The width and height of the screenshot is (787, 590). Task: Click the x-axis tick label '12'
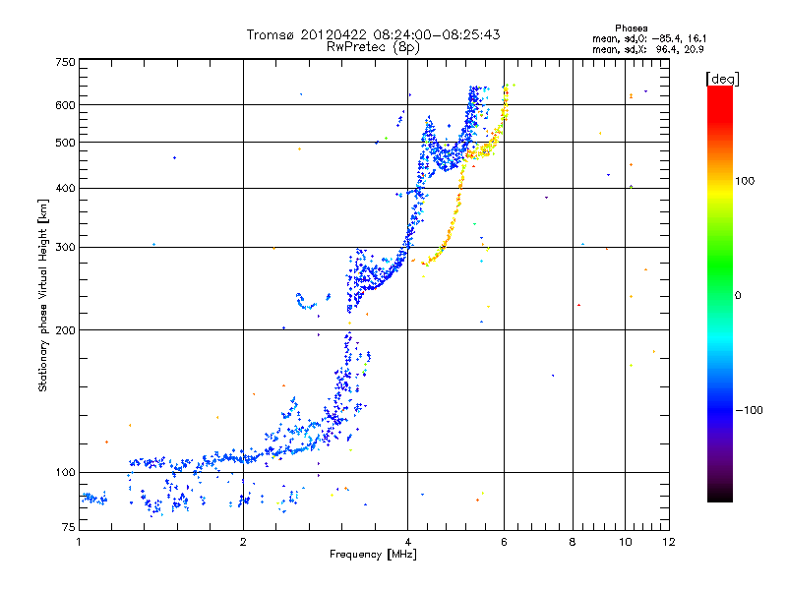[x=669, y=542]
